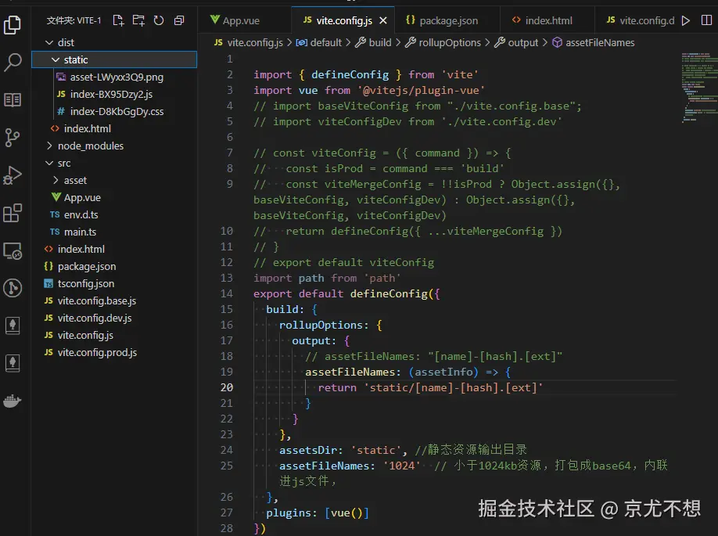Image resolution: width=718 pixels, height=536 pixels.
Task: Create a new file in explorer
Action: pyautogui.click(x=118, y=20)
